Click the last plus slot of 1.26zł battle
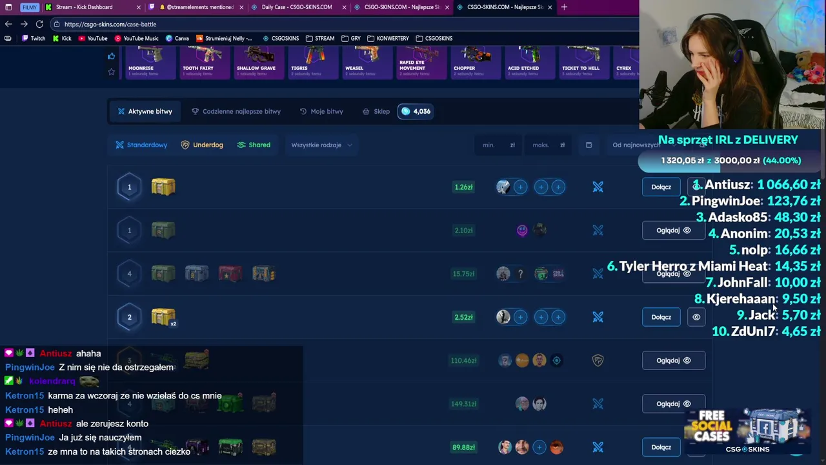Screen dimensions: 826x465 point(558,187)
